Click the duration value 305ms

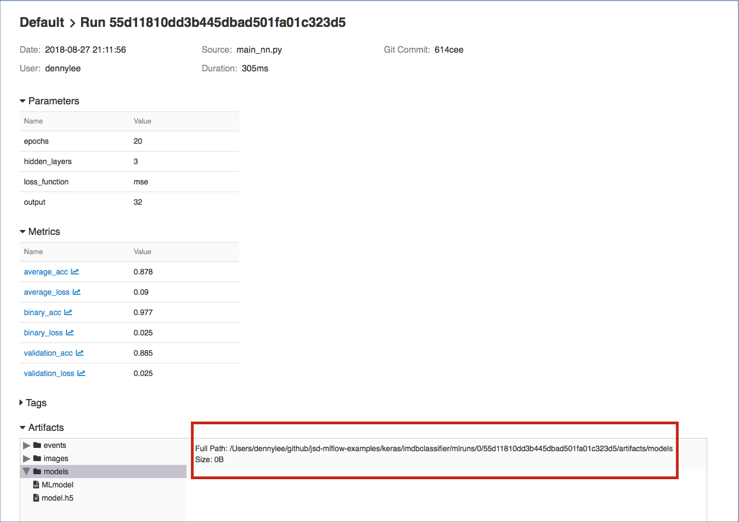pyautogui.click(x=255, y=68)
